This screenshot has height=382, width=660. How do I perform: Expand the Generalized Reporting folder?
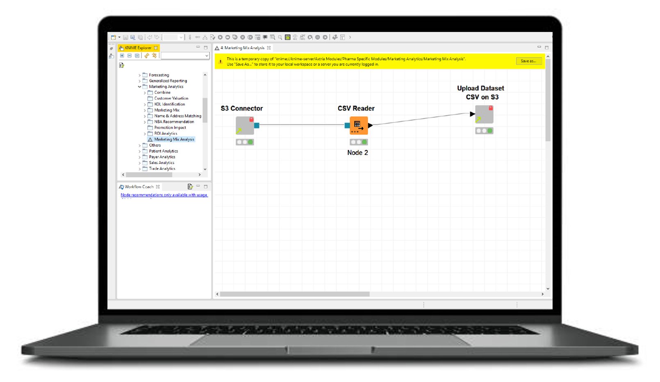tap(139, 81)
